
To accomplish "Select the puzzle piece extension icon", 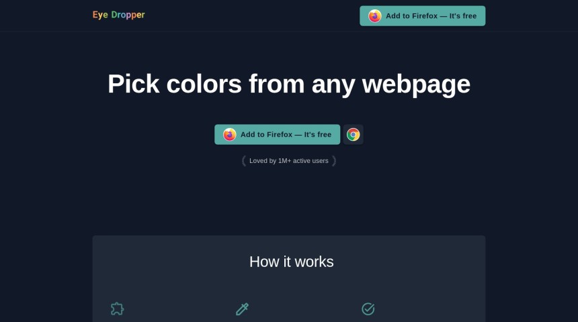I will pos(117,309).
